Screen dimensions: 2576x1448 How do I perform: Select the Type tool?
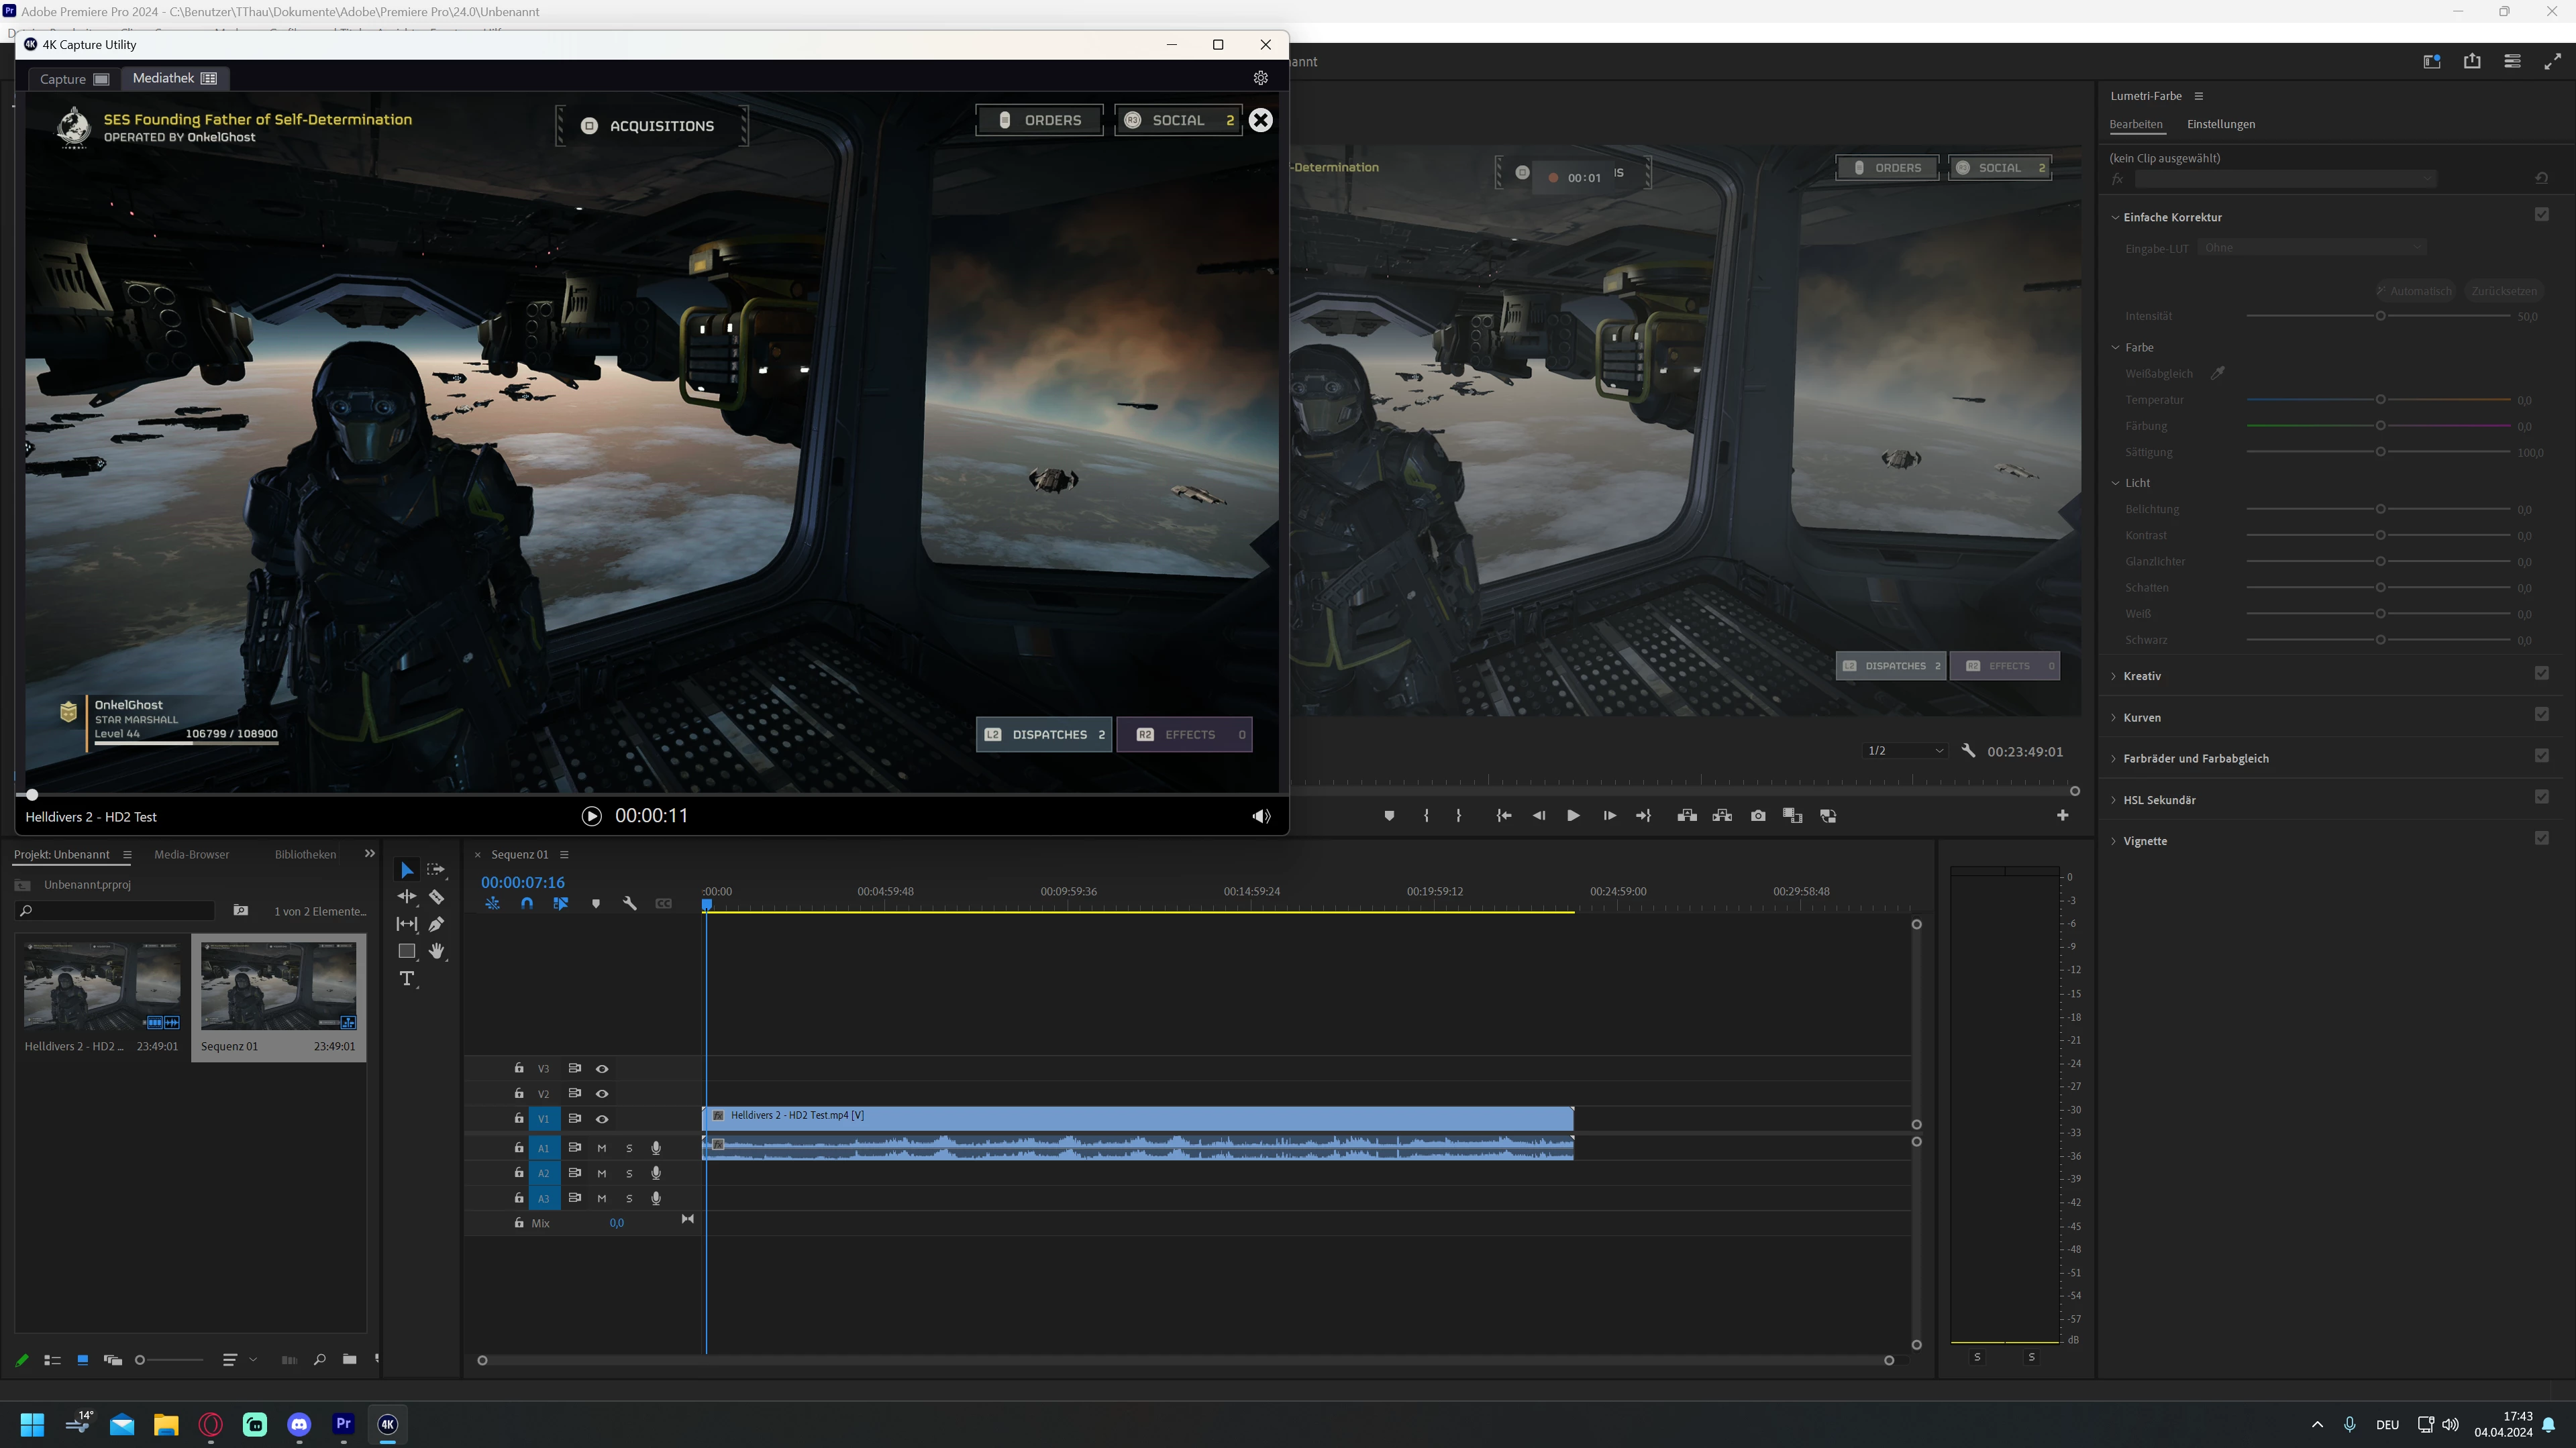coord(407,979)
